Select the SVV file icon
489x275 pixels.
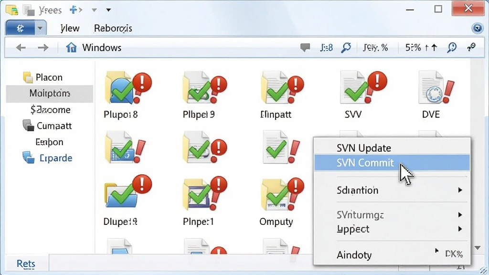click(363, 88)
